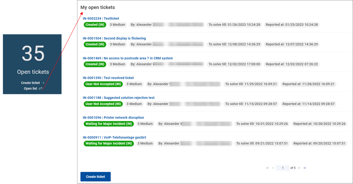353x184 pixels.
Task: Skip to last page using double-right arrow
Action: [305, 168]
